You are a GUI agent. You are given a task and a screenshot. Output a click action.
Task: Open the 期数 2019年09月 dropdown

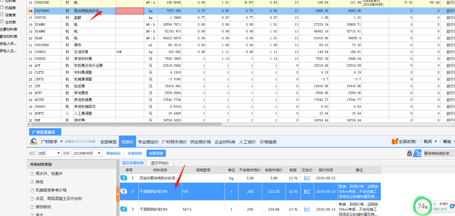click(x=87, y=154)
